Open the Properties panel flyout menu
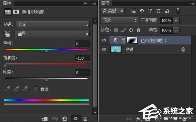Image resolution: width=196 pixels, height=122 pixels. (x=94, y=3)
